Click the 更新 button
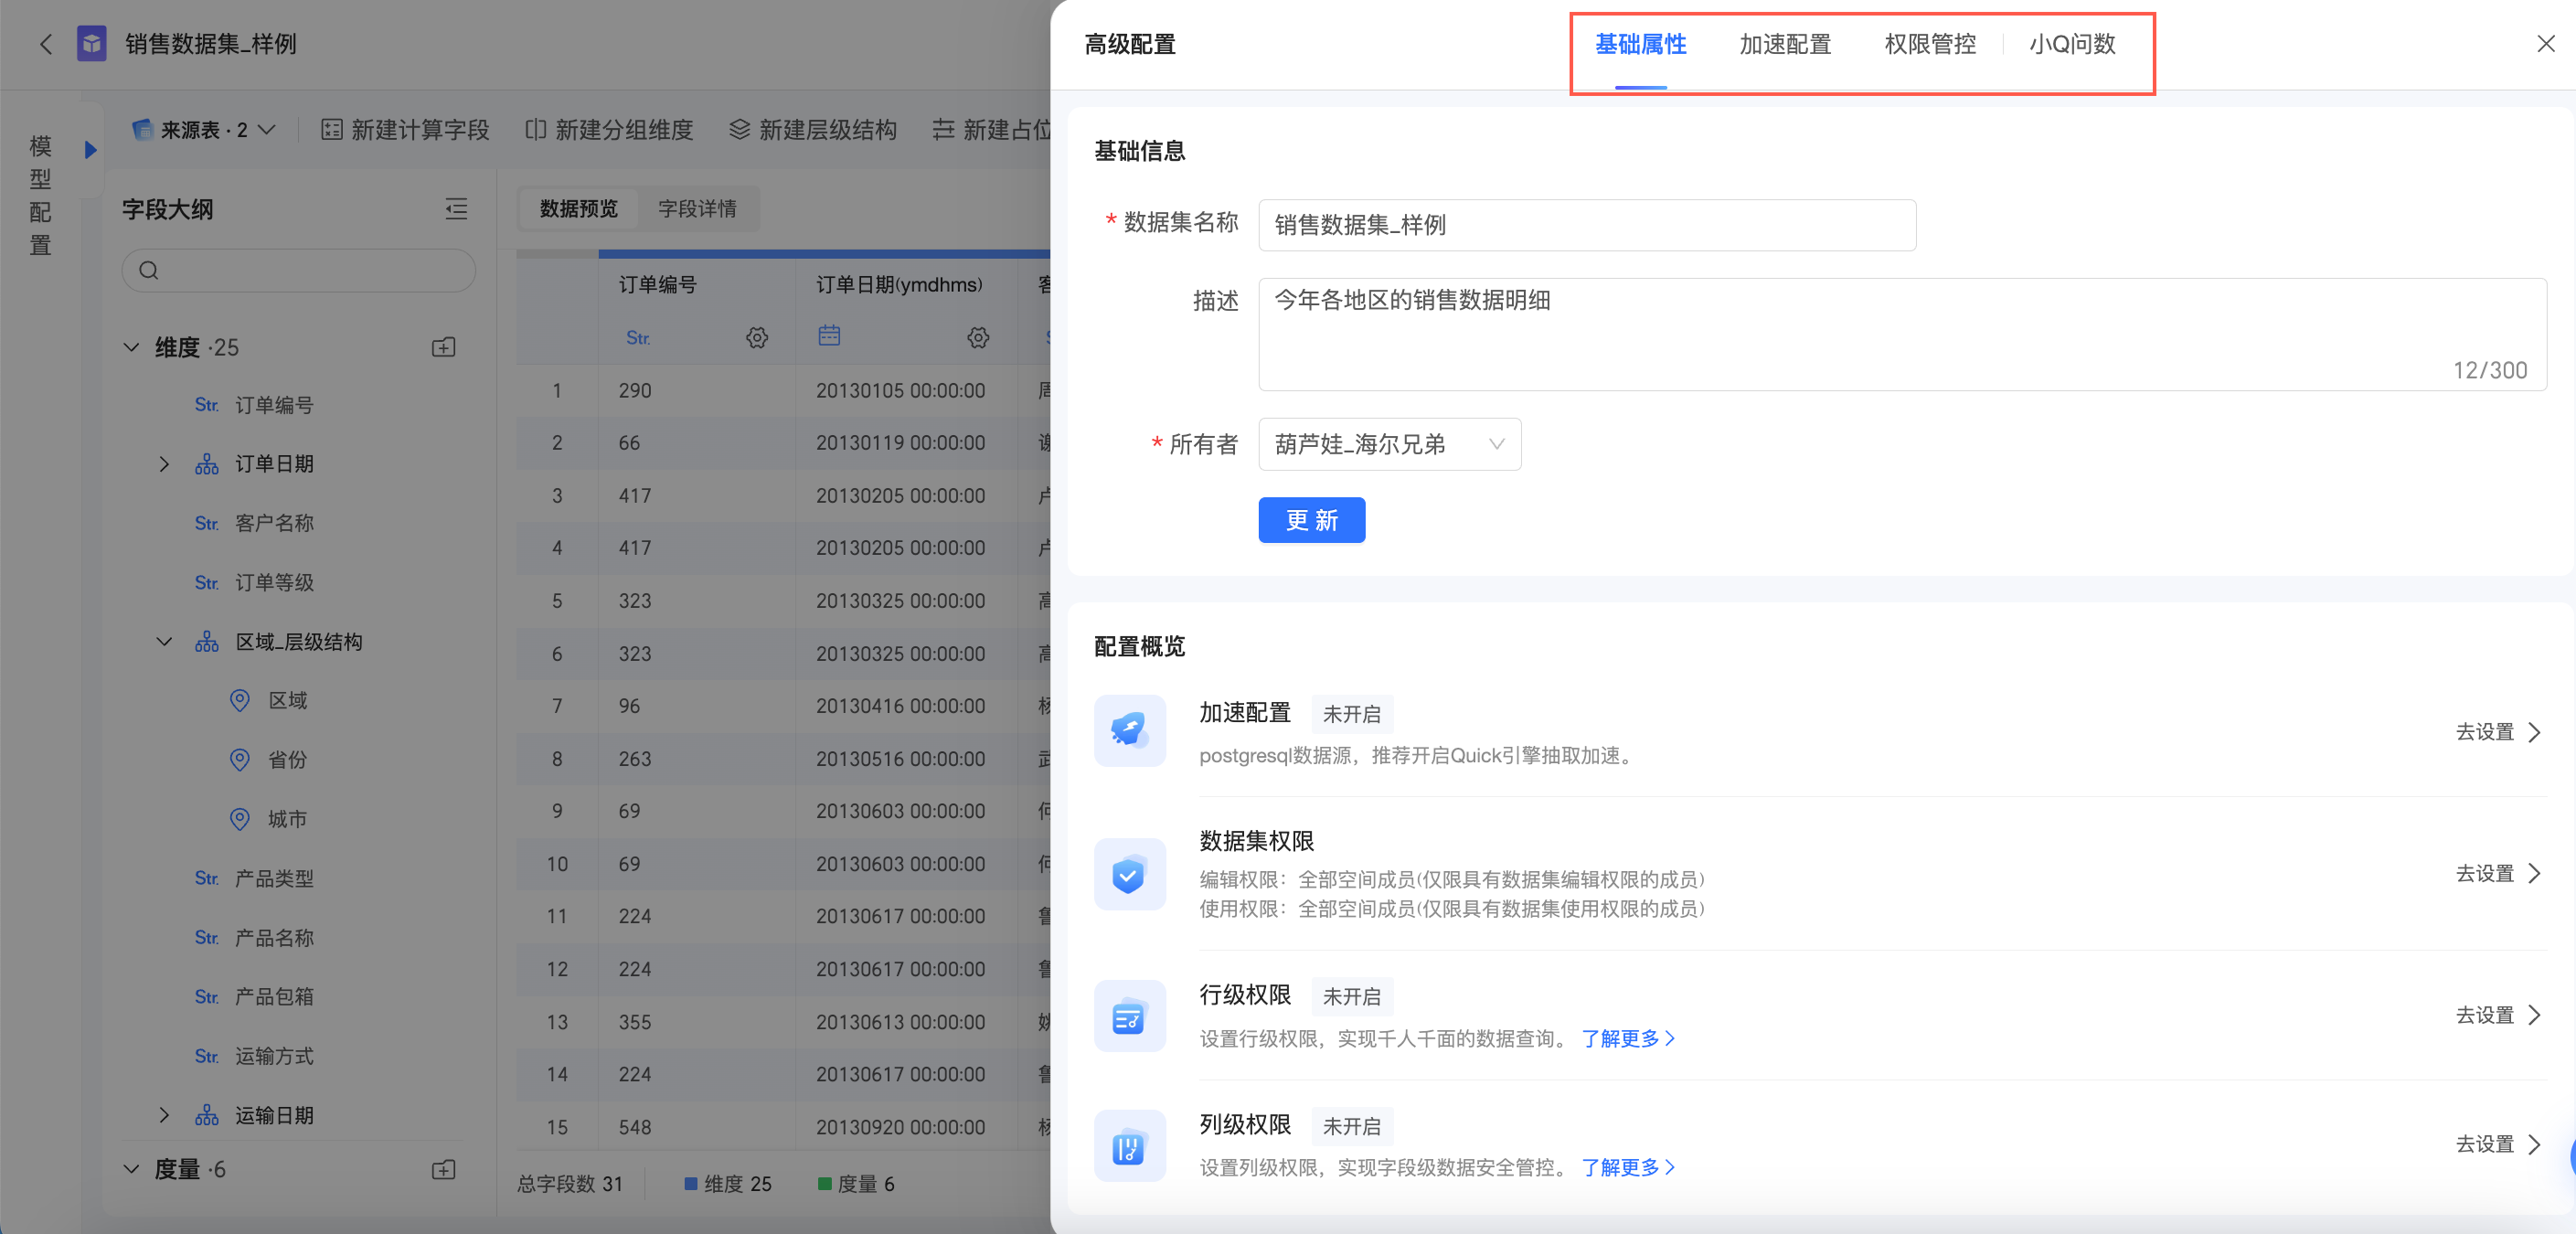Viewport: 2576px width, 1234px height. coord(1311,520)
